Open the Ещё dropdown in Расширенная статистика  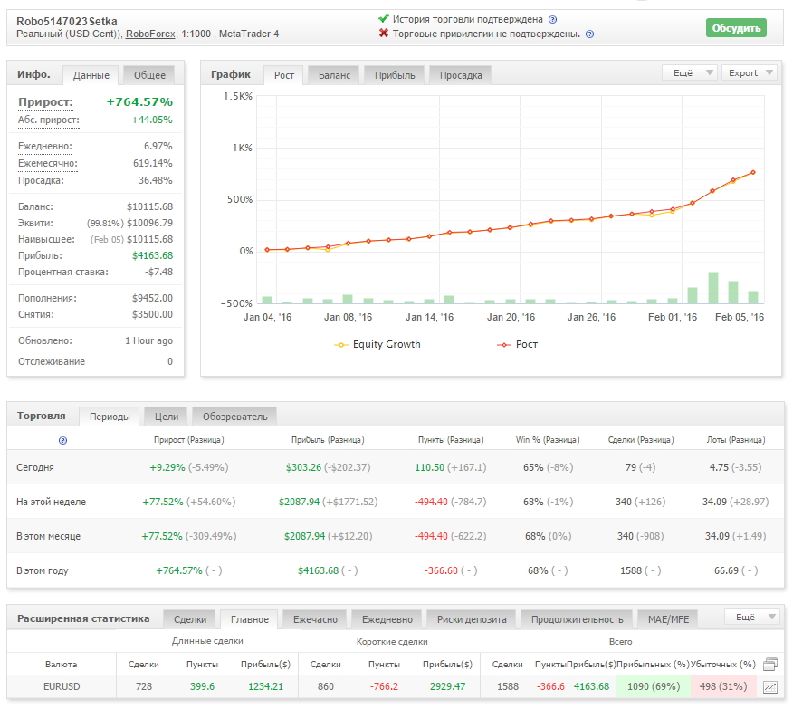(754, 617)
